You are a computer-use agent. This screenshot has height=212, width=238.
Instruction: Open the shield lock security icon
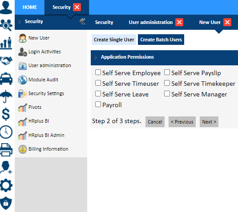6,203
